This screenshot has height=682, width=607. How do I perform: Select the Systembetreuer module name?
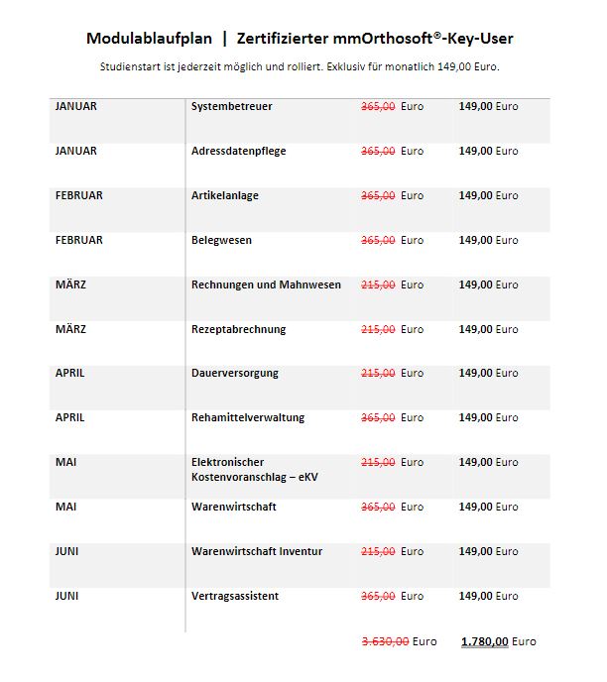231,106
